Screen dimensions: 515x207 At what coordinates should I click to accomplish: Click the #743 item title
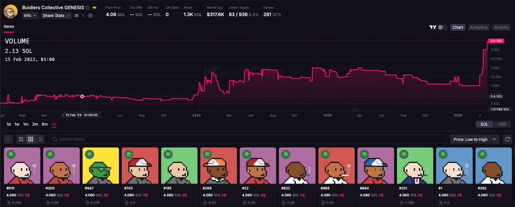pos(129,188)
